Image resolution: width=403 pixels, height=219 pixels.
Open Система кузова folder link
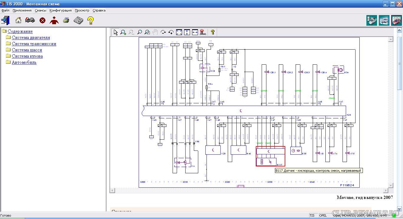(x=27, y=56)
